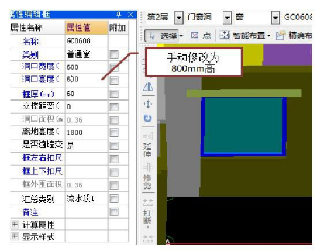324x251 pixels.
Task: Click the 框左右扣尺 property label
Action: coord(42,158)
